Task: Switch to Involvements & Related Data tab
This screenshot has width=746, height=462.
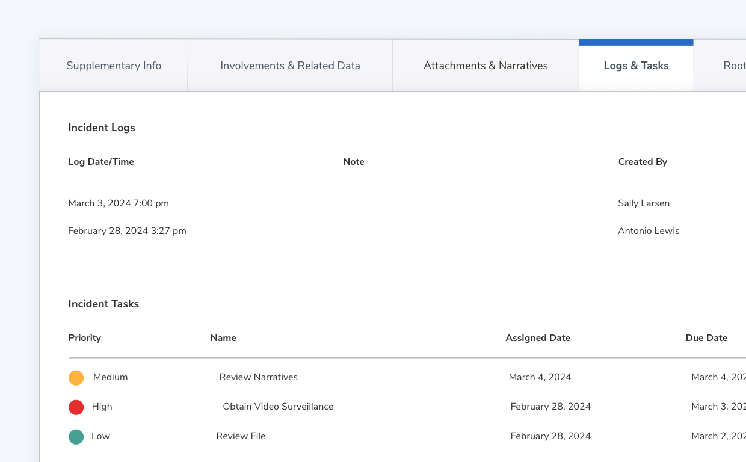Action: [290, 66]
